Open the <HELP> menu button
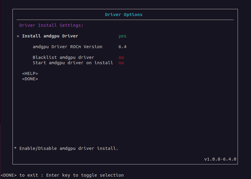Screen dimensions: 251x179 30,73
